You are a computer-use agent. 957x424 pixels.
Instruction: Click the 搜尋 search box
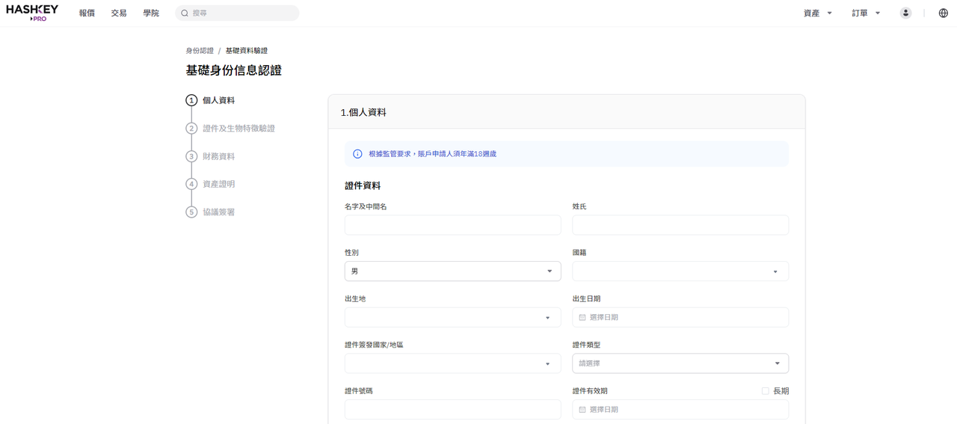point(237,13)
